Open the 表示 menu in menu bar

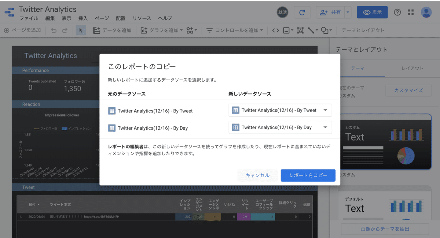[67, 18]
